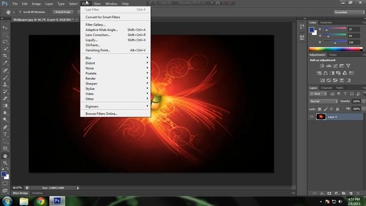Select the Rectangular Marquee tool
The image size is (366, 206).
click(5, 35)
